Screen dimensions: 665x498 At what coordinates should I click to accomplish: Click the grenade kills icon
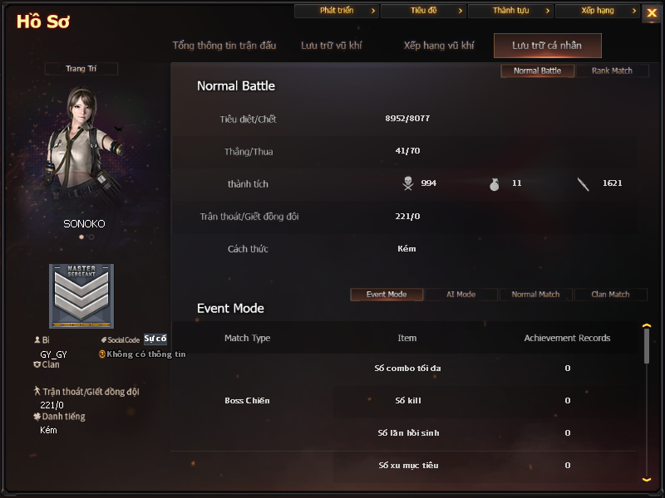tap(494, 184)
